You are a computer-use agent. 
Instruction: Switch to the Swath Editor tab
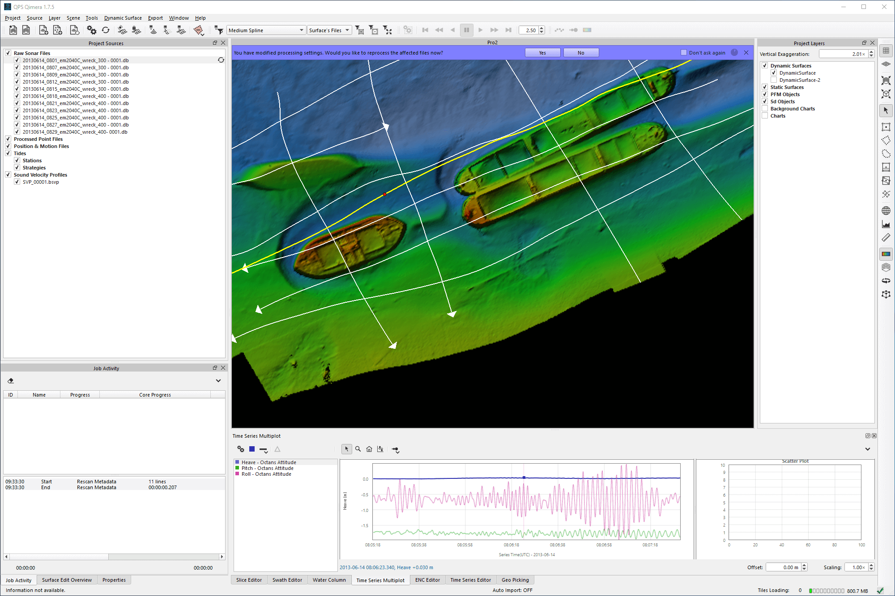click(x=287, y=580)
